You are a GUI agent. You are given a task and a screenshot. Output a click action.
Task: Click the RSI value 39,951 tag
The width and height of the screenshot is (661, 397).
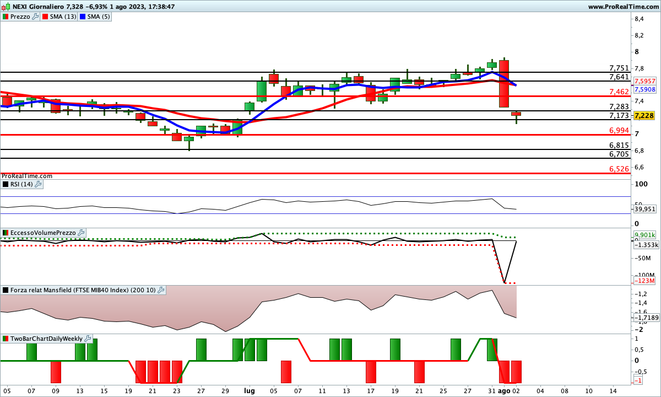coord(645,209)
